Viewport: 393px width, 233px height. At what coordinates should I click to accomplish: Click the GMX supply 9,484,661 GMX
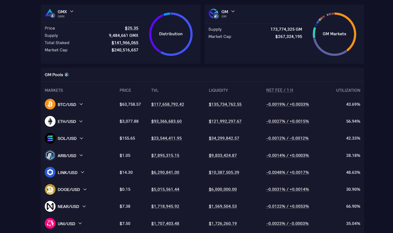(x=123, y=36)
